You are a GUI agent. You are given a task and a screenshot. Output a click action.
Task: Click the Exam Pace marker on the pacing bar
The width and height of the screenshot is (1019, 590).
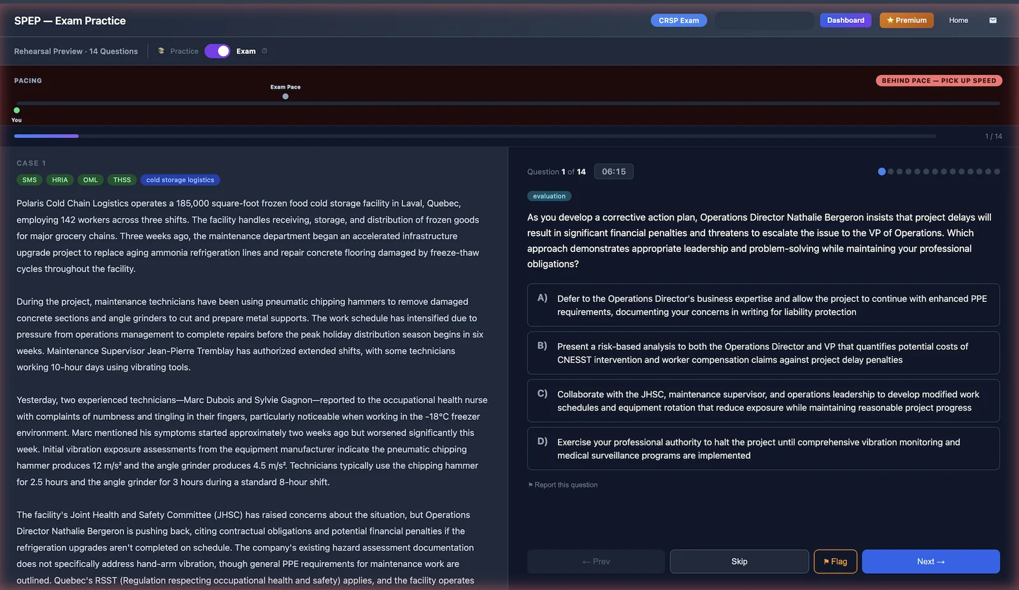285,96
